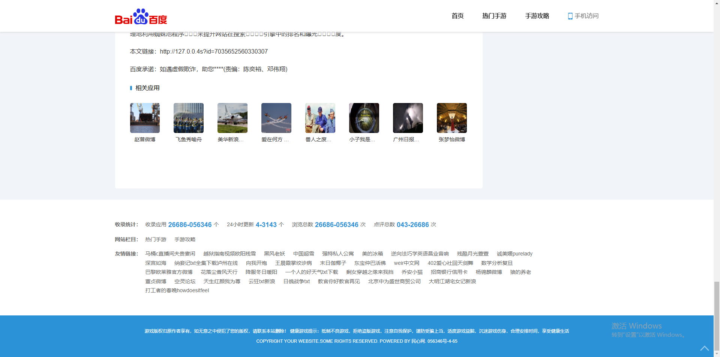Click the 广州日报 app label

click(406, 139)
